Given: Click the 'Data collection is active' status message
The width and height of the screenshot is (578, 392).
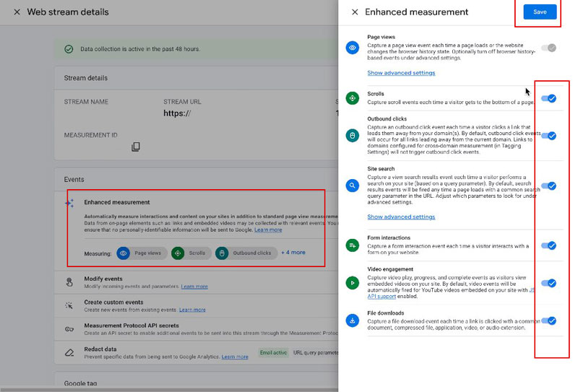Looking at the screenshot, I should click(x=140, y=49).
